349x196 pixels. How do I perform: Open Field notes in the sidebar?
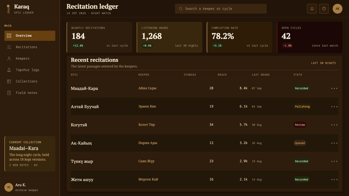coord(30,93)
